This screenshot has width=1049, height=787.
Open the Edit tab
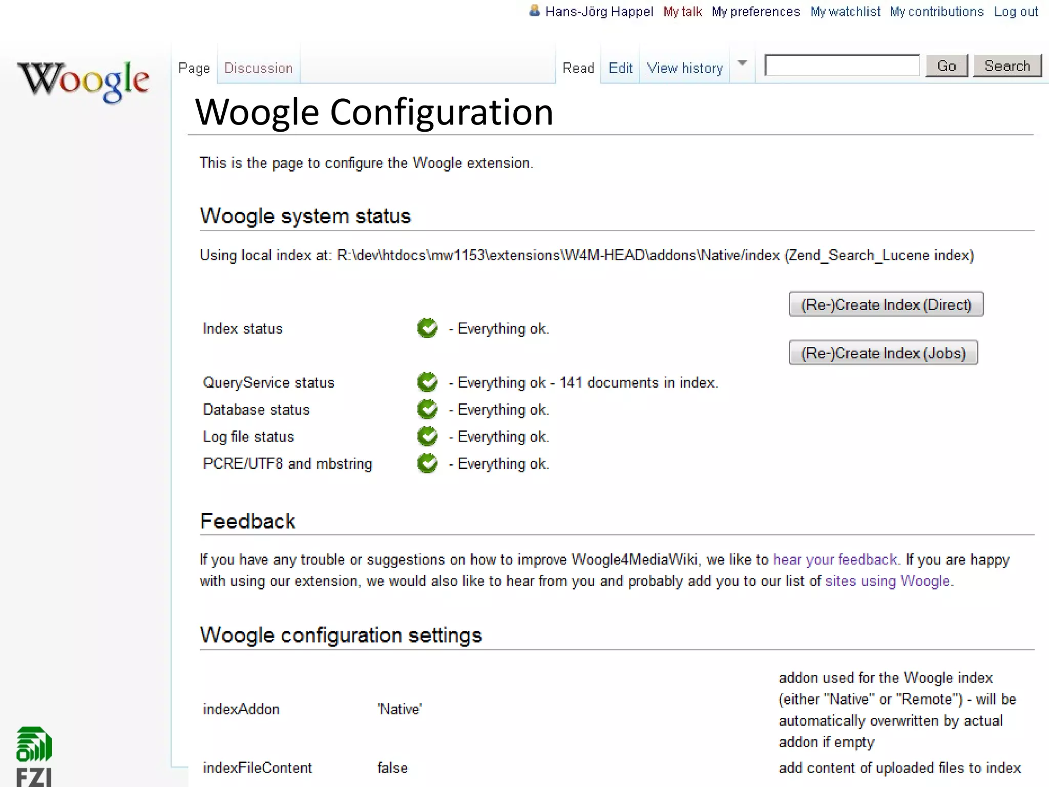620,68
